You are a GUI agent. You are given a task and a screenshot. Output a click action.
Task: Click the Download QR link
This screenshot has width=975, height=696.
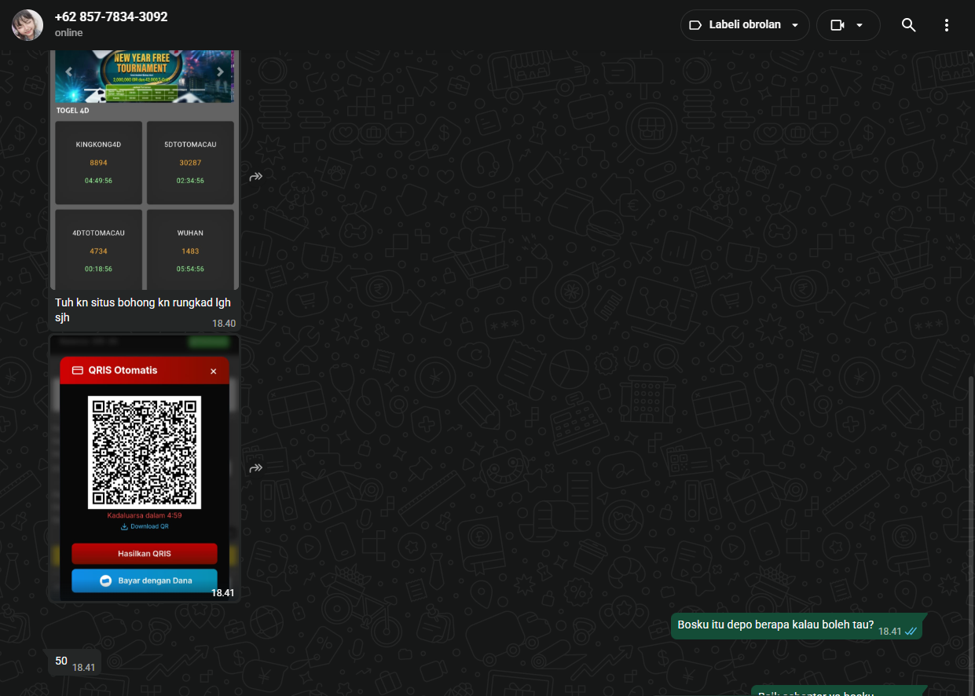point(145,526)
